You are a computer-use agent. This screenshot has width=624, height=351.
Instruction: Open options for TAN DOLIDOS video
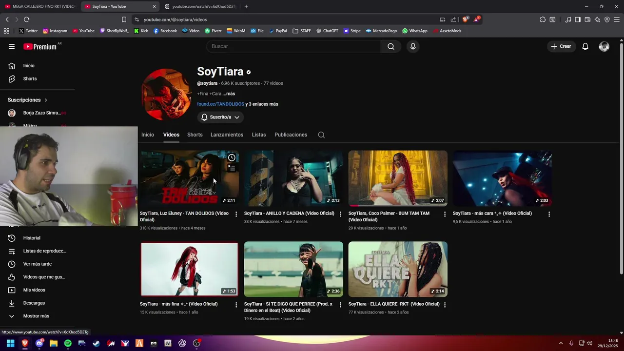(x=236, y=214)
